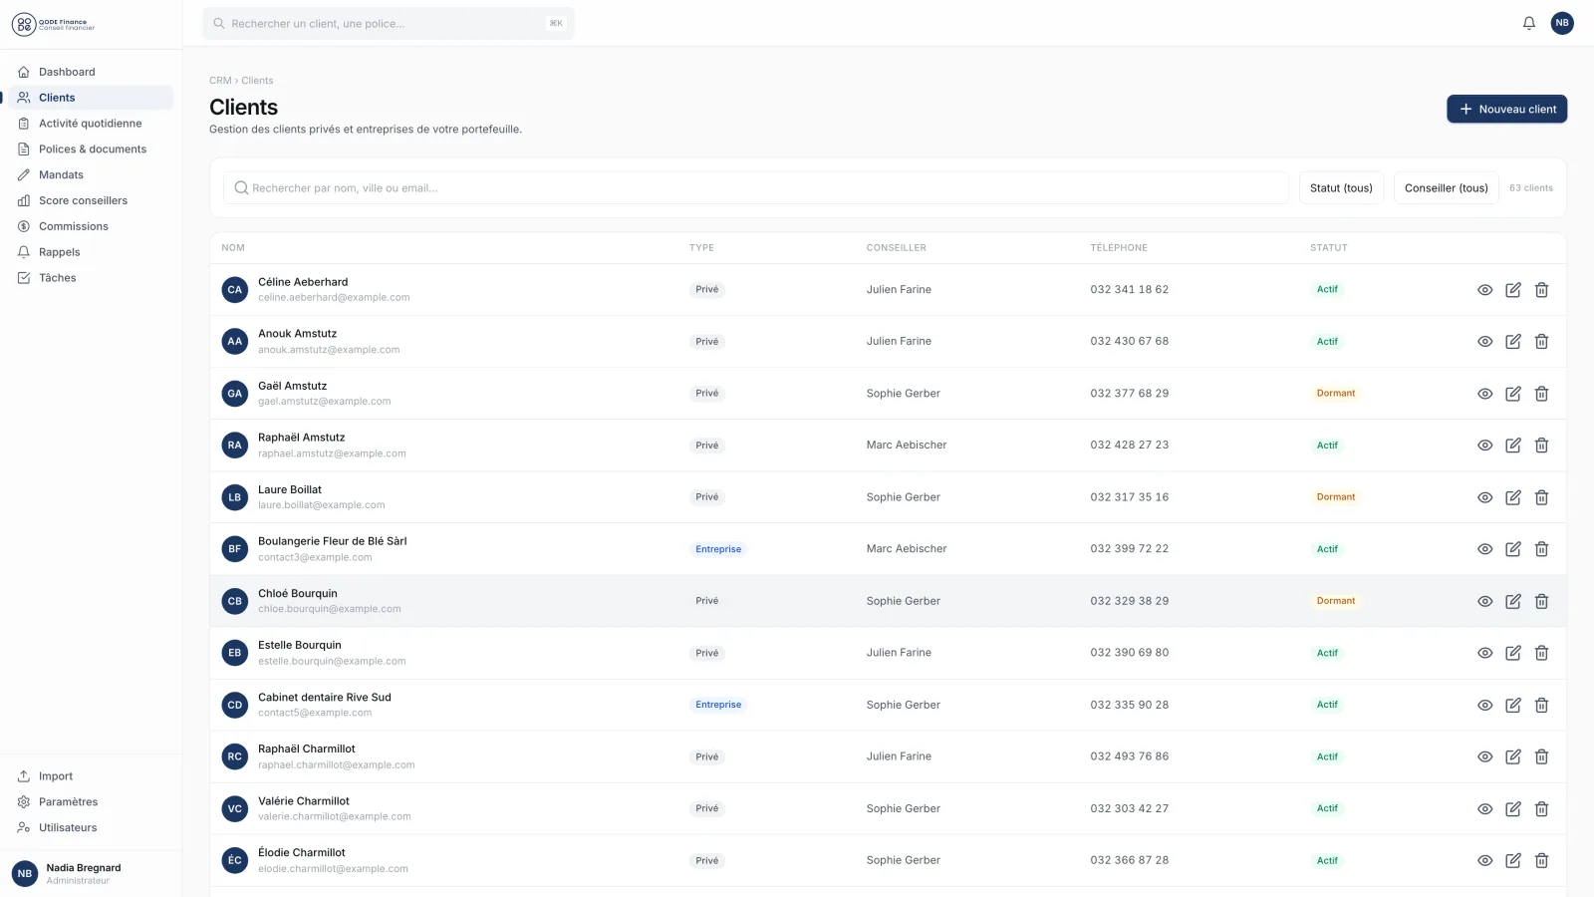The height and width of the screenshot is (897, 1594).
Task: Click the Cabinet dentaire Rive Sud name
Action: pos(325,698)
